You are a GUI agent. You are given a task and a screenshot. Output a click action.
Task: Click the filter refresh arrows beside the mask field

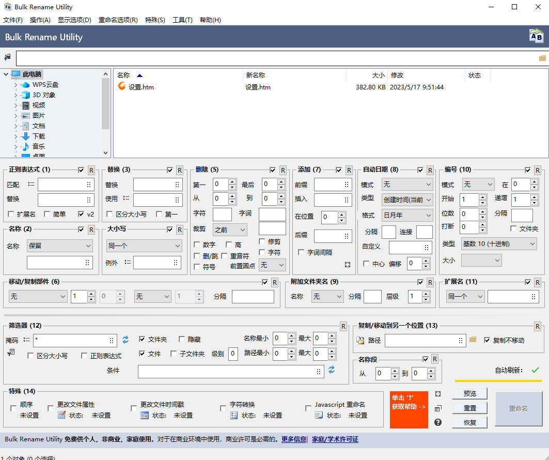tap(126, 340)
